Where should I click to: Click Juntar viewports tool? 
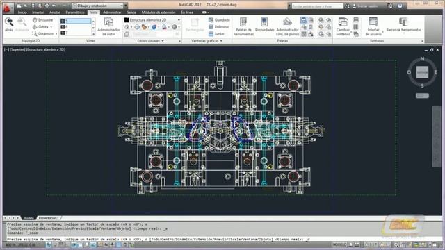pyautogui.click(x=216, y=34)
